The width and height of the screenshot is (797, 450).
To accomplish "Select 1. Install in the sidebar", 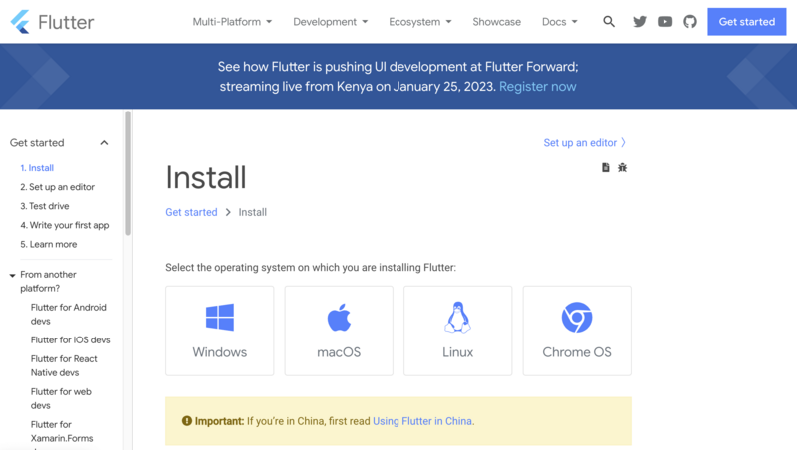I will (x=37, y=168).
